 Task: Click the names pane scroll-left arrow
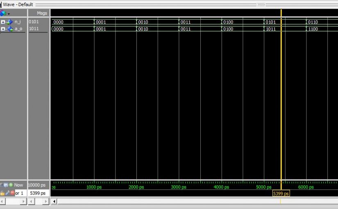point(2,202)
